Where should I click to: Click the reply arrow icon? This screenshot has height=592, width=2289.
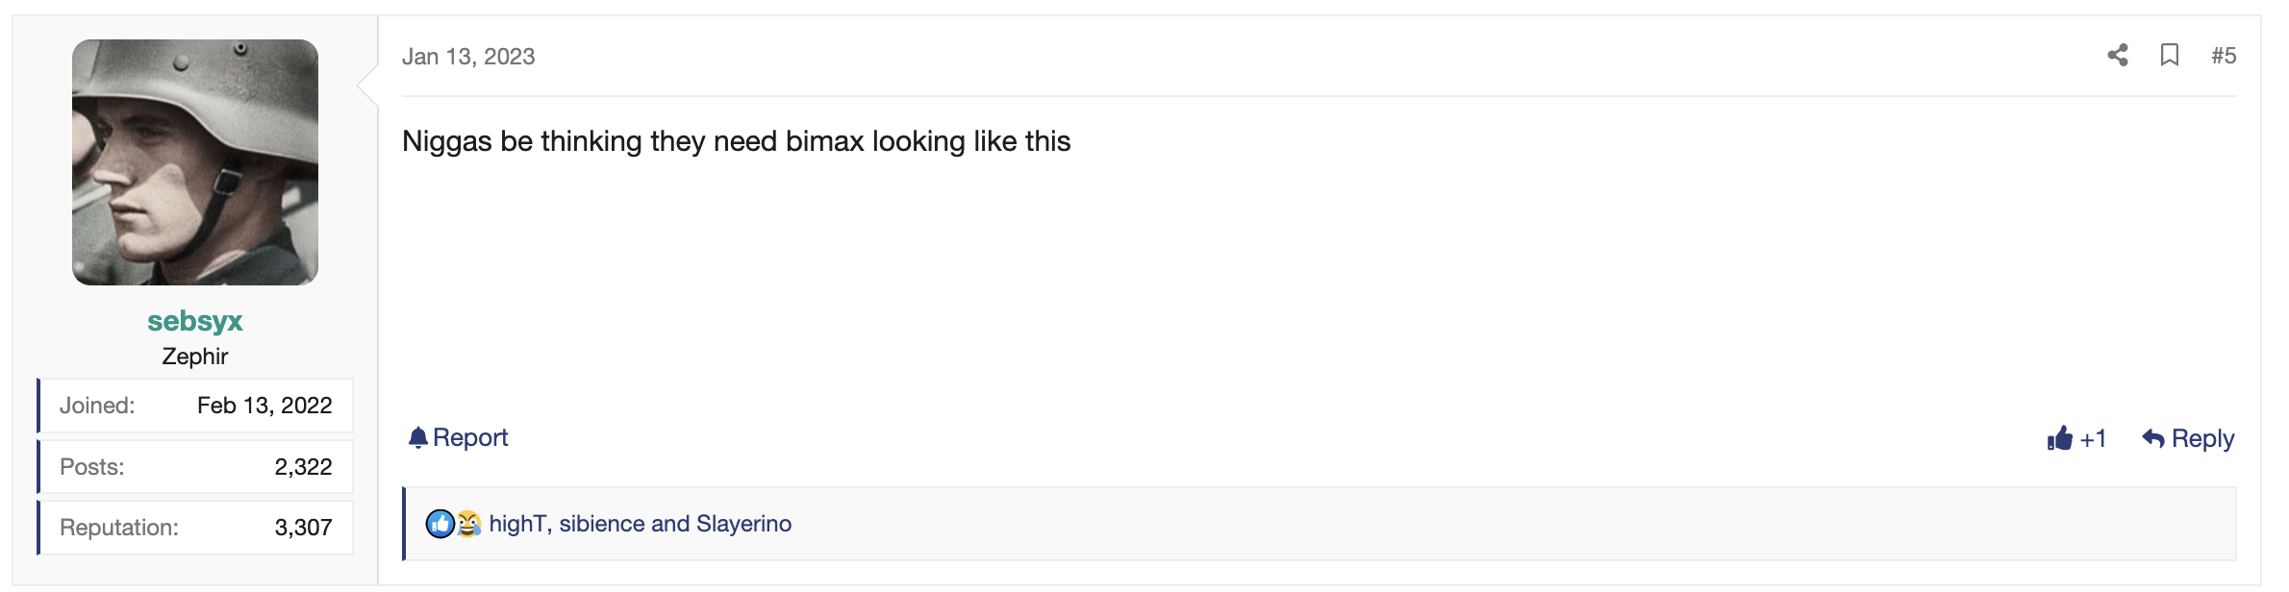2152,439
